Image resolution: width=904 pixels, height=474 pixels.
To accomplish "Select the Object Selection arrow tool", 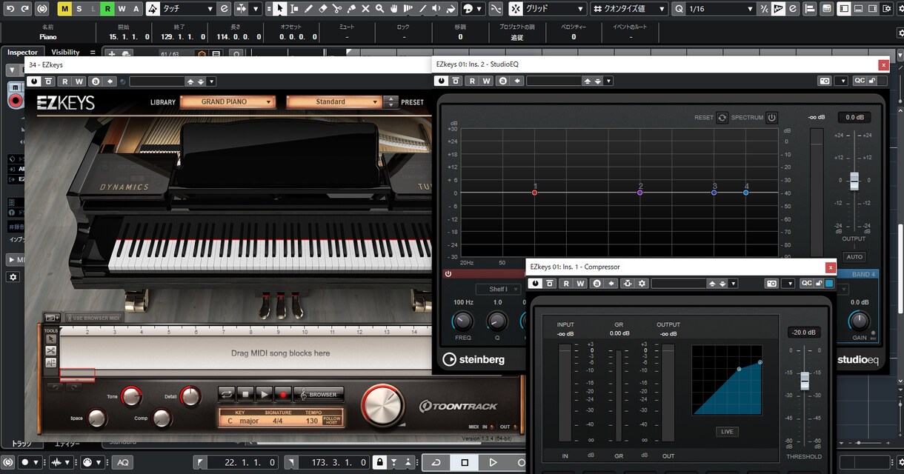I will coord(279,9).
